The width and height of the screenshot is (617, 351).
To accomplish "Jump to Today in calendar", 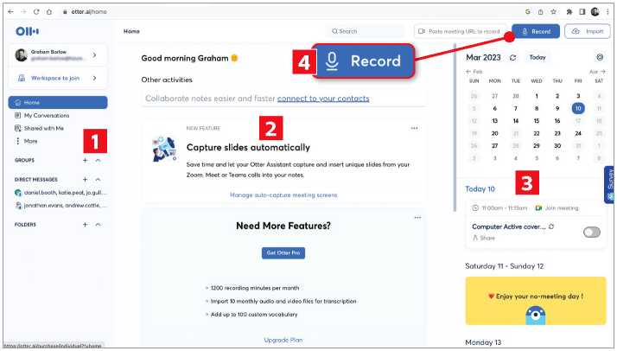I will point(537,57).
